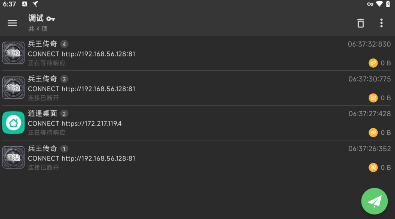Click the number 2 badge beside 逍遥桌面

click(x=64, y=114)
